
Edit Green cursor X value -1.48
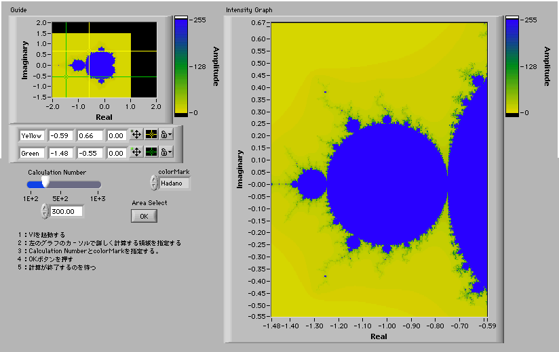click(61, 153)
